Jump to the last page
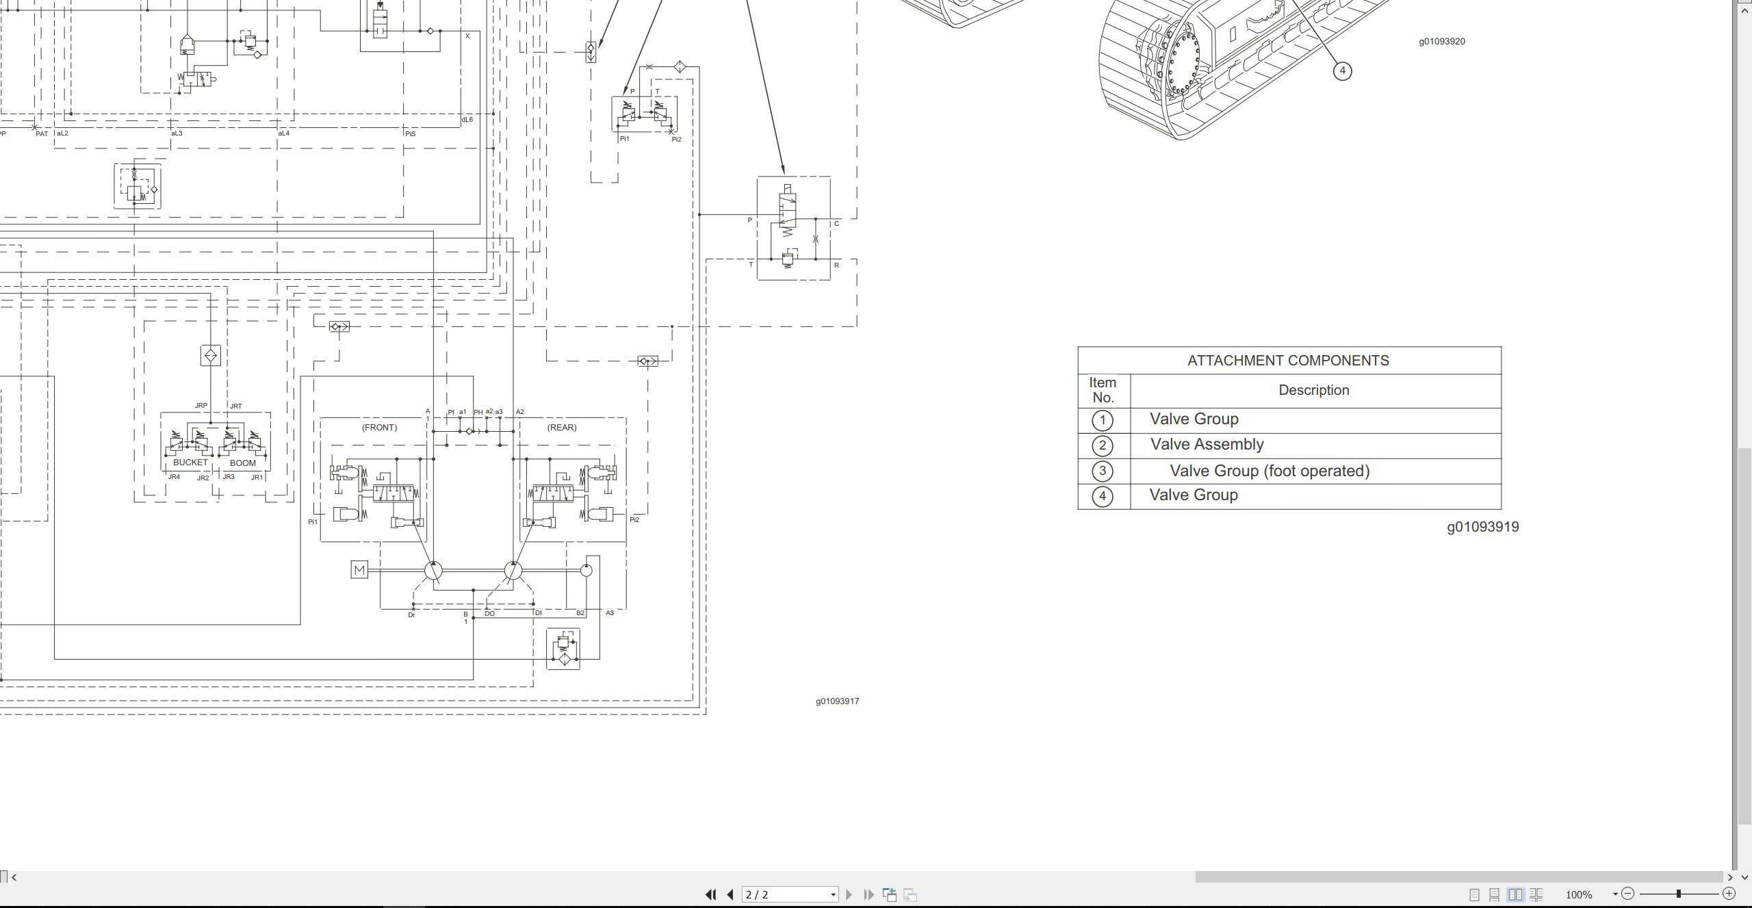1752x908 pixels. 869,894
